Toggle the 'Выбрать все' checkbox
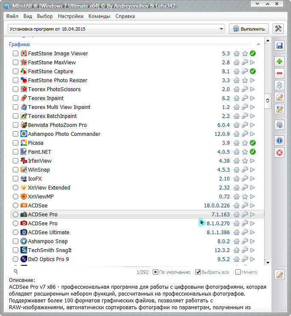 click(198, 272)
